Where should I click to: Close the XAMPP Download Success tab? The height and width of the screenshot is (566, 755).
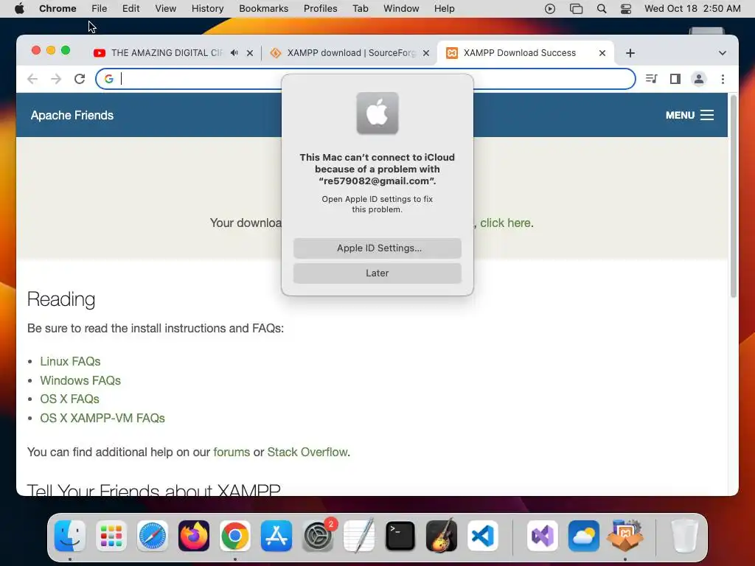(x=602, y=53)
